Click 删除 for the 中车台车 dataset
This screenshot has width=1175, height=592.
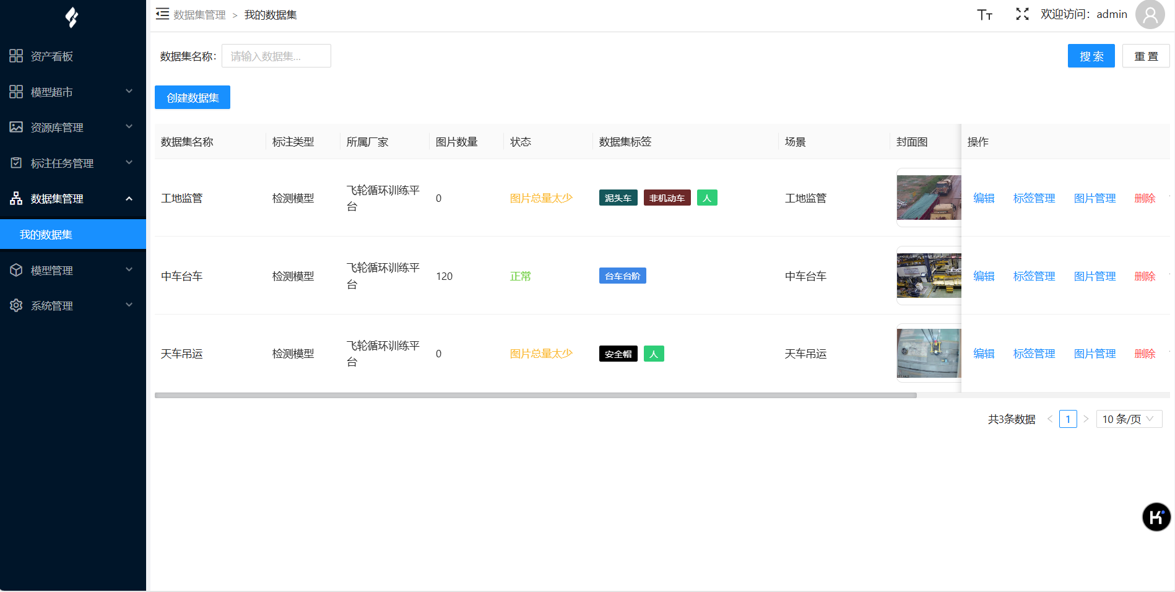[1145, 276]
